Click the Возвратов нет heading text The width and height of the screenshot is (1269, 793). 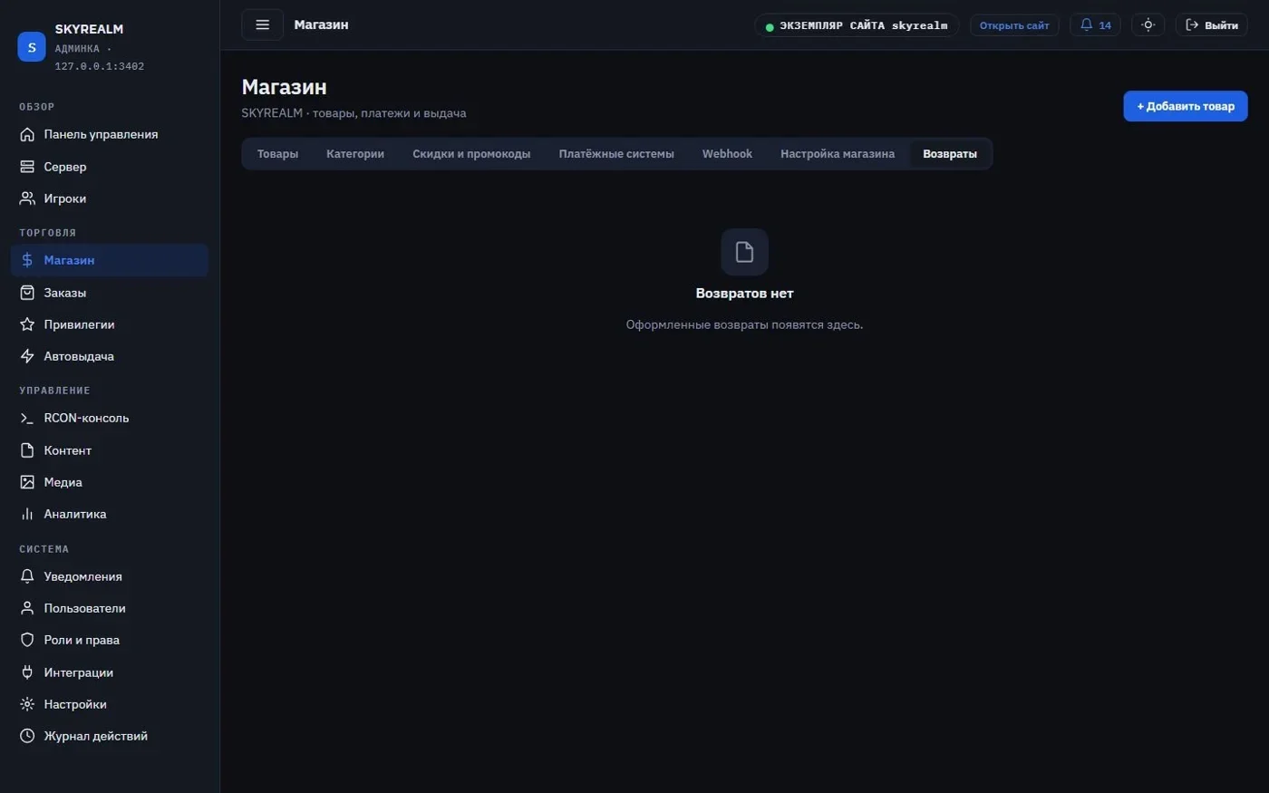(744, 294)
